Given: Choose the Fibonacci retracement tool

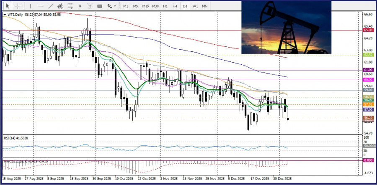Looking at the screenshot, I should [70, 6].
